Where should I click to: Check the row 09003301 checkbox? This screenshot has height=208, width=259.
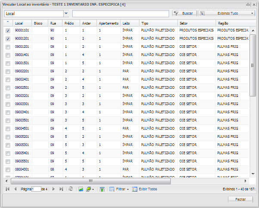tap(8, 104)
